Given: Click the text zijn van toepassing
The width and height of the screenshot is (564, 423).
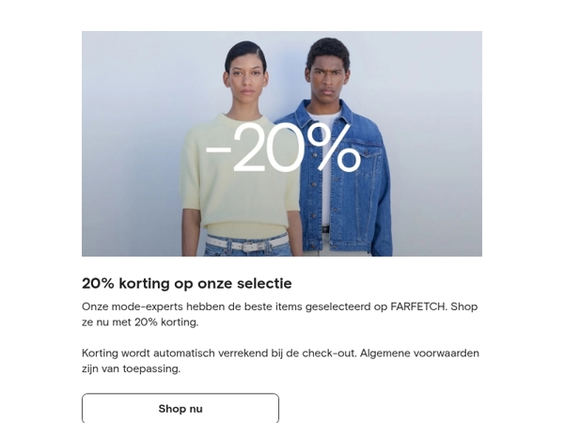Looking at the screenshot, I should click(x=131, y=368).
